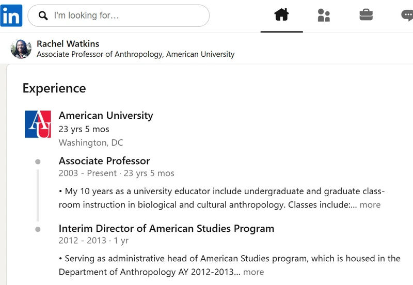This screenshot has width=413, height=285.
Task: Click the timeline dot beside Interim Director
Action: click(38, 229)
